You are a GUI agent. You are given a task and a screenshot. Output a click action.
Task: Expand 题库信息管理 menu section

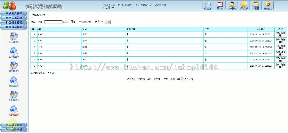point(14,27)
